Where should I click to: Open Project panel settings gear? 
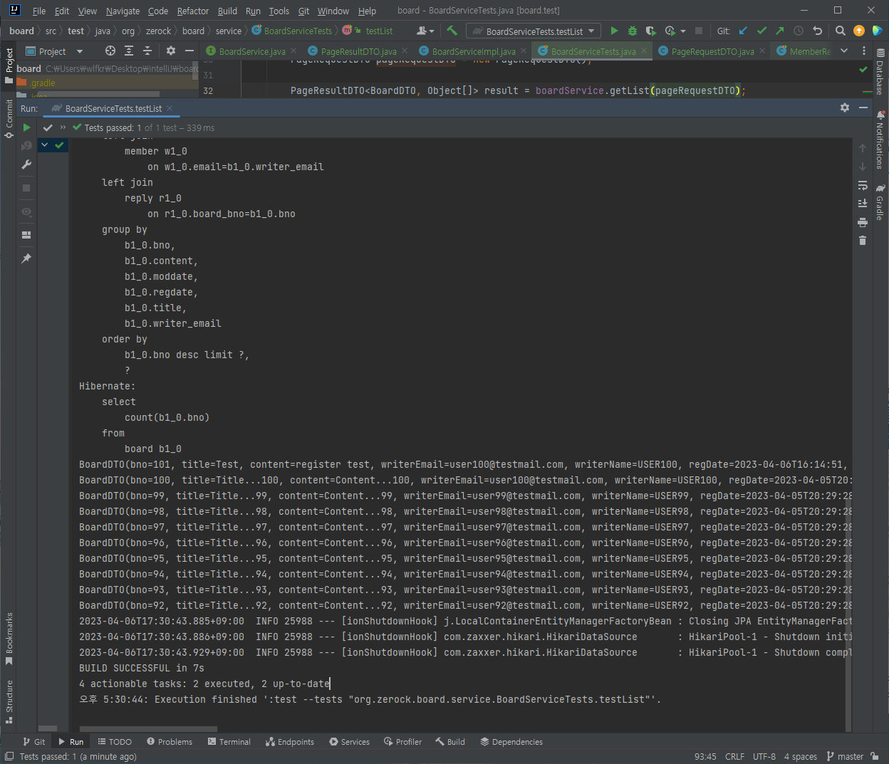(x=171, y=51)
